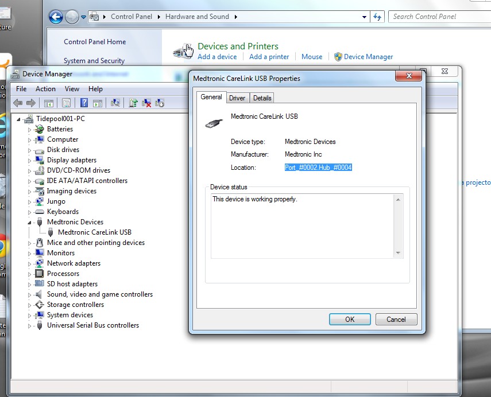491x397 pixels.
Task: Open recent pages dropdown next to forward button
Action: [83, 17]
